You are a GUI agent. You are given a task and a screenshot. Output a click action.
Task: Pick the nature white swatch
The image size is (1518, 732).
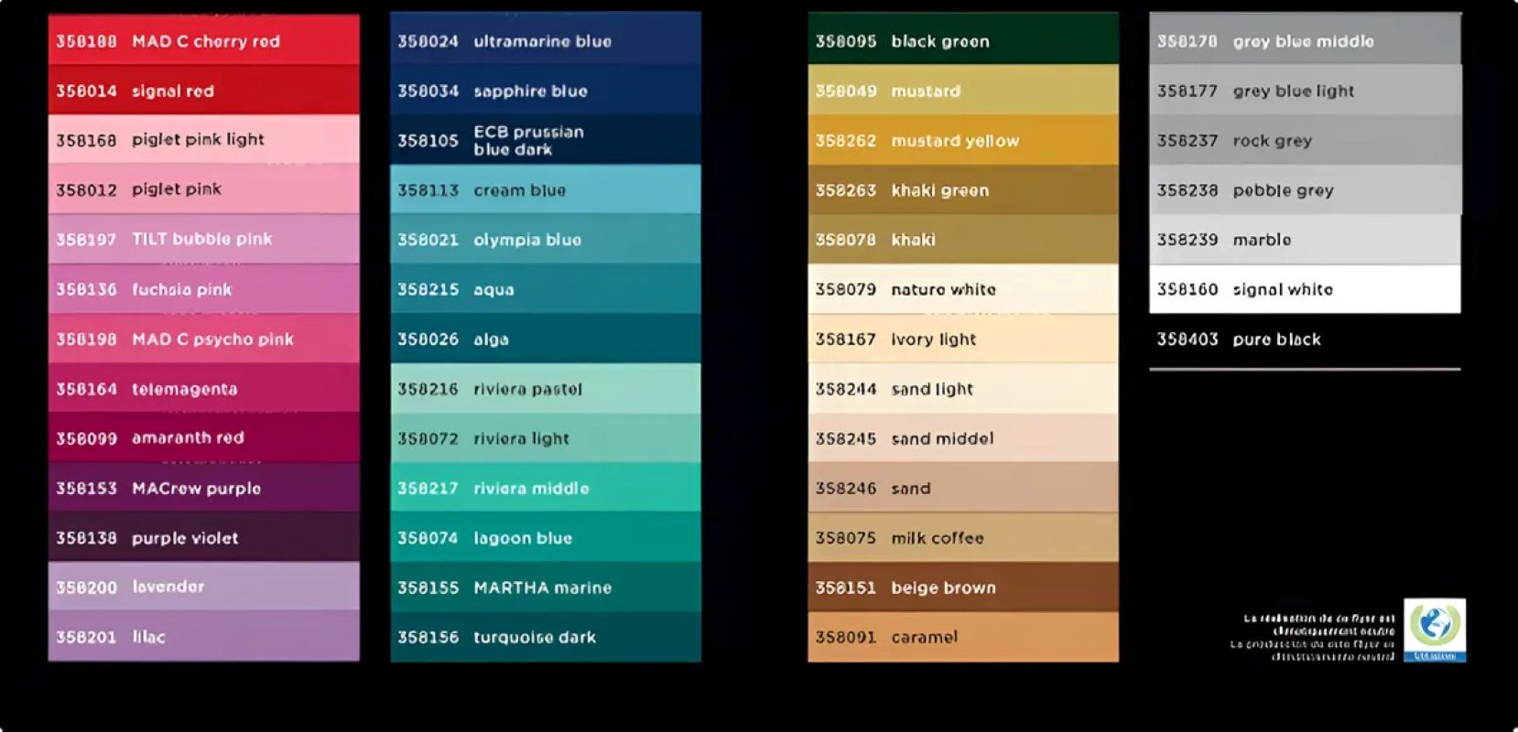point(962,289)
